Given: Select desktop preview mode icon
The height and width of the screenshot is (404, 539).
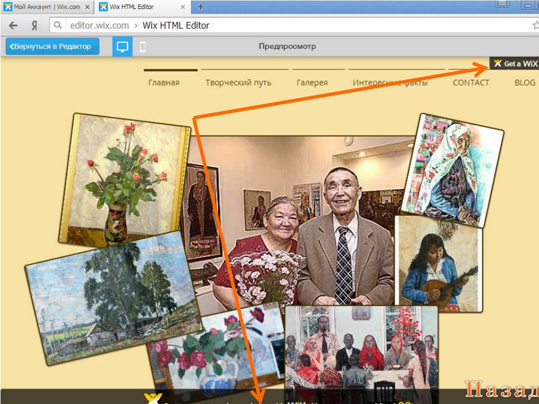Looking at the screenshot, I should click(122, 46).
